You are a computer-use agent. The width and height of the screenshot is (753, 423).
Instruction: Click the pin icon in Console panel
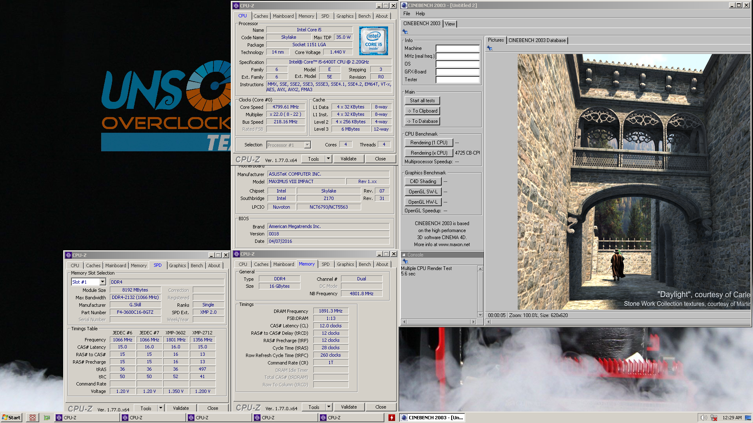coord(405,261)
